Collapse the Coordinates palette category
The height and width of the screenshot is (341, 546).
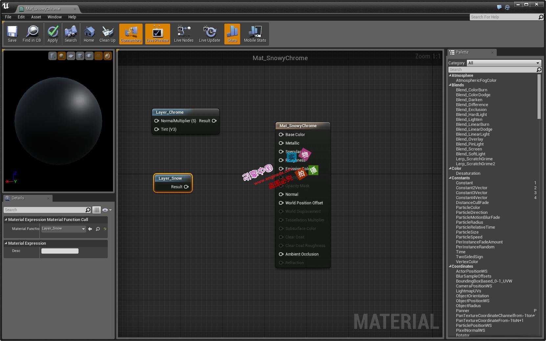[450, 266]
